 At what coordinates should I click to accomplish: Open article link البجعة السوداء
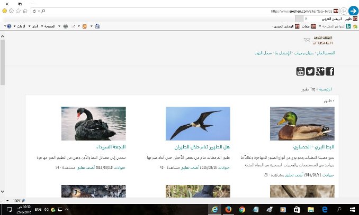coord(111,146)
